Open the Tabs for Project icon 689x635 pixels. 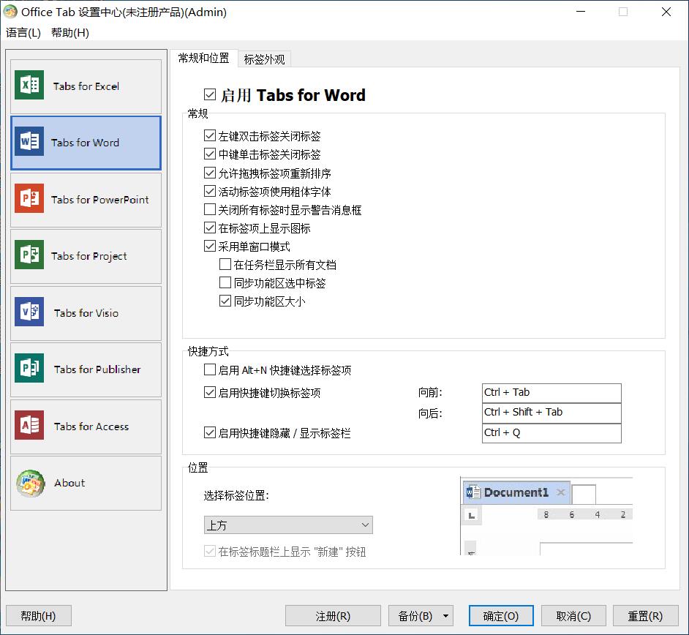pos(29,255)
